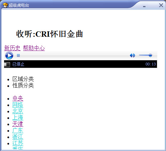Open the 中央 station list
The height and width of the screenshot is (151, 166).
[18, 98]
